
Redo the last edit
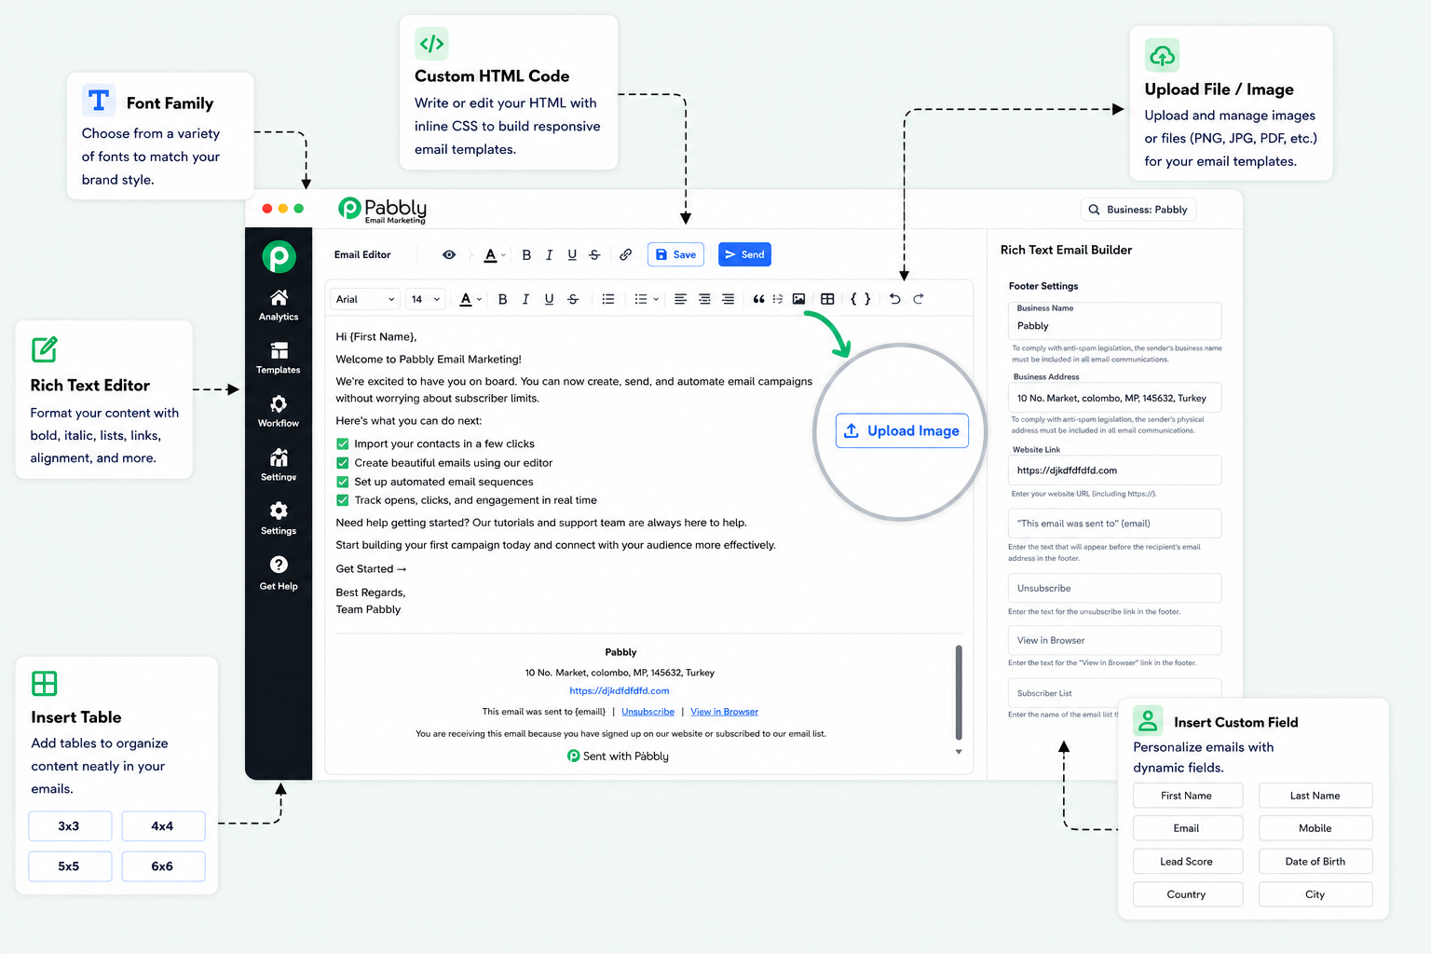pos(919,299)
